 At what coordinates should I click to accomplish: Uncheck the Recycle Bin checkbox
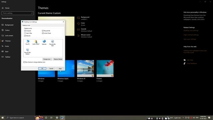pyautogui.click(x=43, y=31)
